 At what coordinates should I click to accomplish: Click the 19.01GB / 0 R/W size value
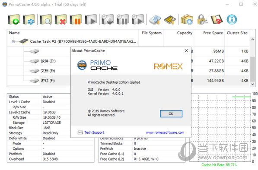[x=52, y=117]
